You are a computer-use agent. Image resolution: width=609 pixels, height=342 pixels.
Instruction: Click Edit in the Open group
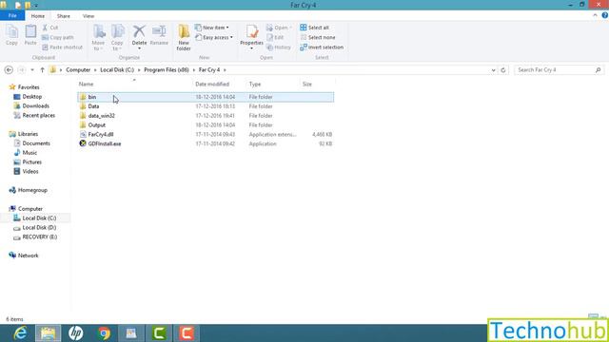coord(275,38)
